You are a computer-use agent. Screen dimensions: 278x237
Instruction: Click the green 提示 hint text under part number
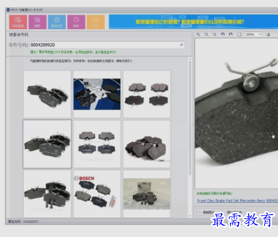click(x=73, y=52)
